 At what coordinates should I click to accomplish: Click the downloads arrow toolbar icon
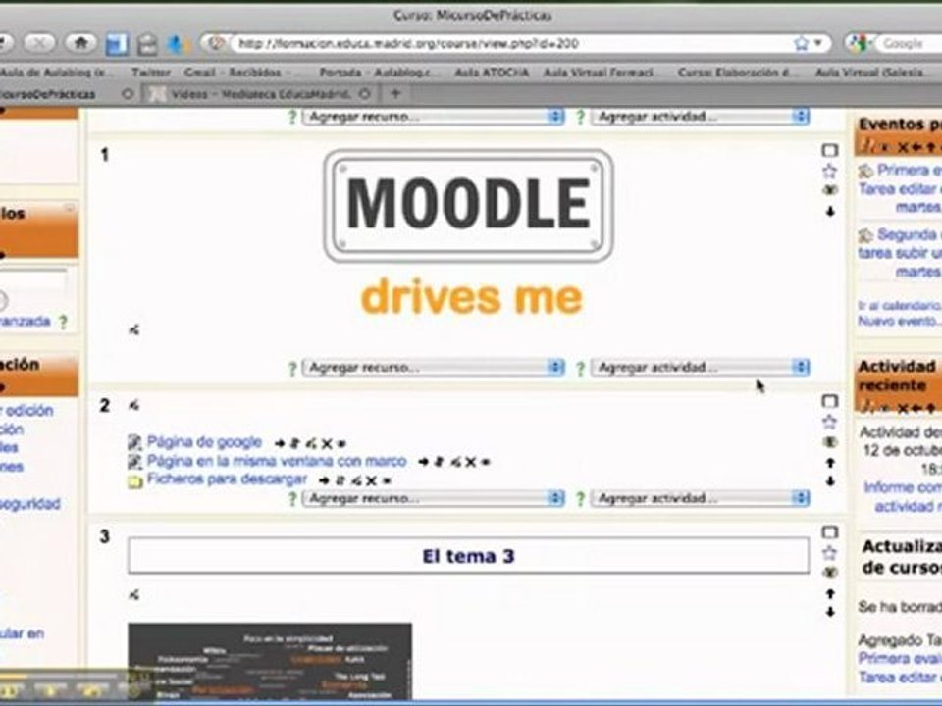pos(176,44)
